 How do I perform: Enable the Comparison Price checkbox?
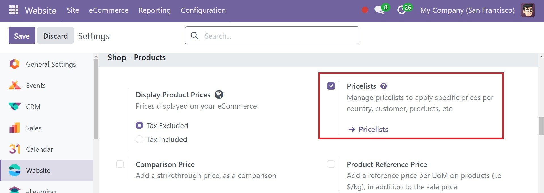pyautogui.click(x=120, y=164)
